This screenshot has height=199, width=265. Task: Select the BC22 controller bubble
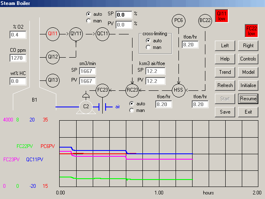click(205, 20)
